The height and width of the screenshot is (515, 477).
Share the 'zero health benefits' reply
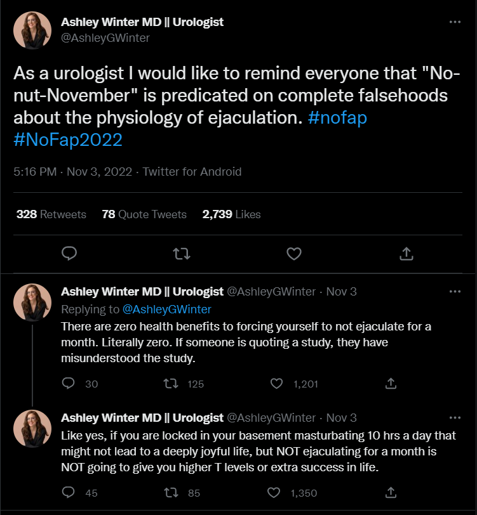click(391, 384)
